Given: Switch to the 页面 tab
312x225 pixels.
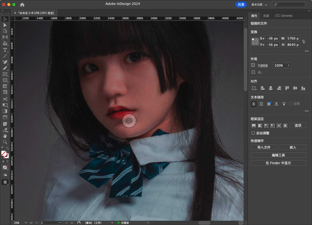Looking at the screenshot, I should [266, 16].
